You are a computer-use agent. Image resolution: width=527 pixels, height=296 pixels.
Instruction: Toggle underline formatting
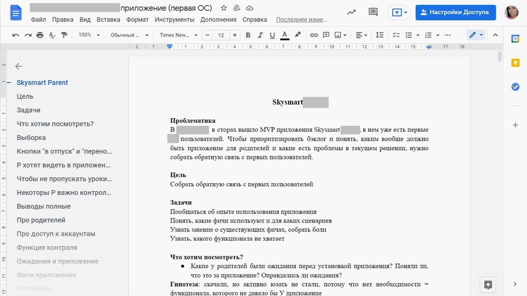point(272,35)
